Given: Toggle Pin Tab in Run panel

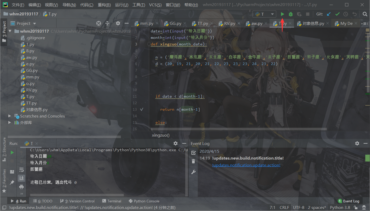Looking at the screenshot, I should tap(12, 183).
